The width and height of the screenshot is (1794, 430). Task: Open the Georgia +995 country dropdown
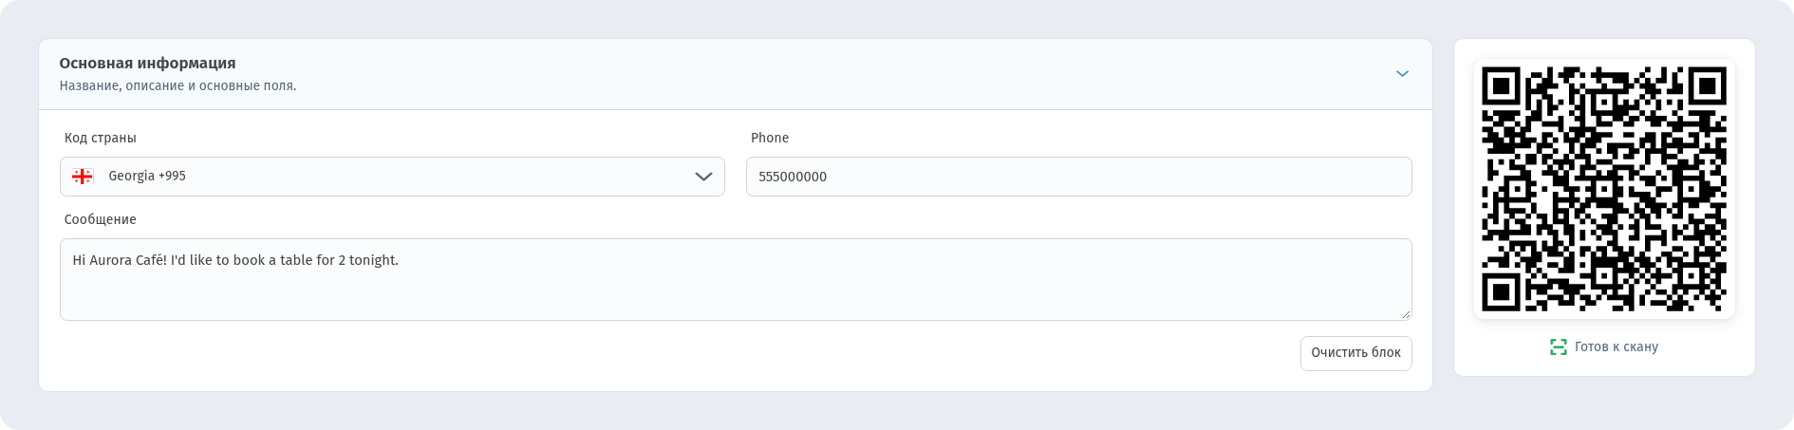coord(392,177)
